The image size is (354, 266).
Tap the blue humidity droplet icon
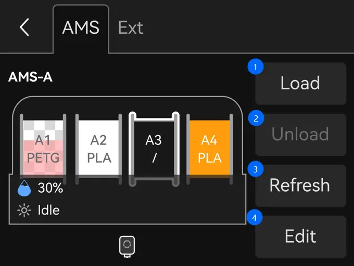pos(24,188)
